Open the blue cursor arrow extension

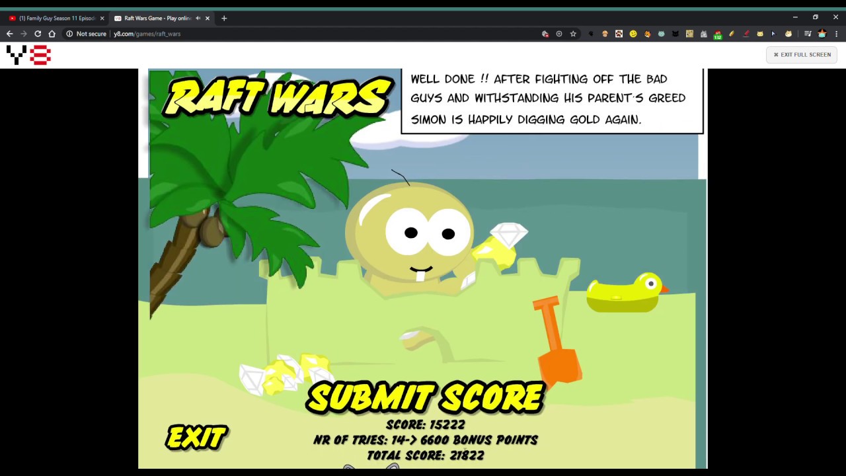[773, 34]
